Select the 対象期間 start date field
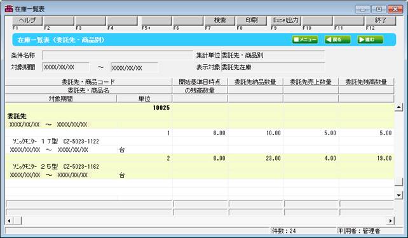408x238 pixels. pos(65,67)
